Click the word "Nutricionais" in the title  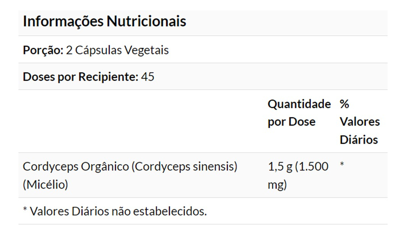(x=146, y=21)
